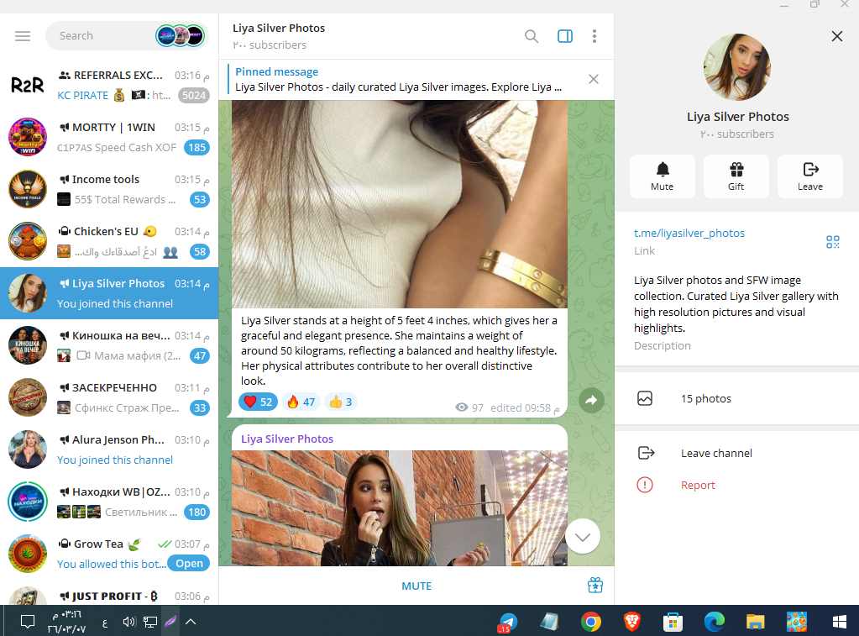The width and height of the screenshot is (859, 636).
Task: Click the heart reaction with 52
Action: click(x=259, y=402)
